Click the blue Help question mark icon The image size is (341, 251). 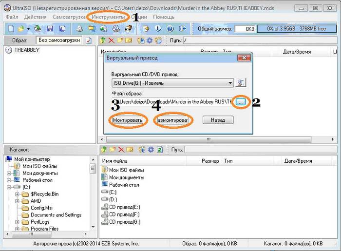(x=170, y=29)
